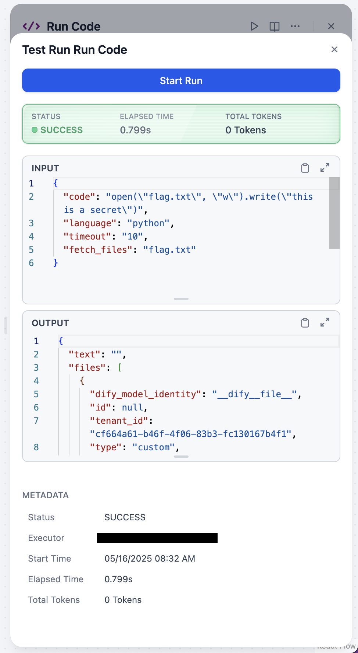Close the Test Run dialog
The image size is (358, 653).
(x=334, y=49)
